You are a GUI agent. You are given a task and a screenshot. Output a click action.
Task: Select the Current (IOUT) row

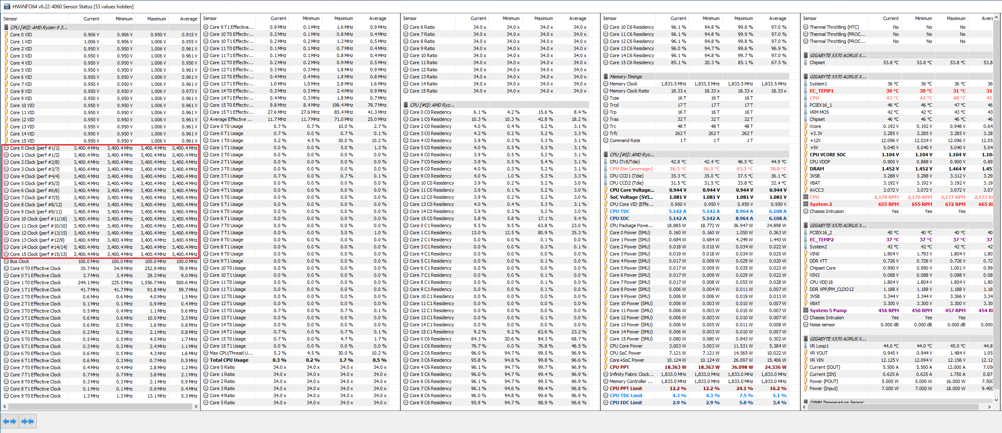pyautogui.click(x=898, y=367)
